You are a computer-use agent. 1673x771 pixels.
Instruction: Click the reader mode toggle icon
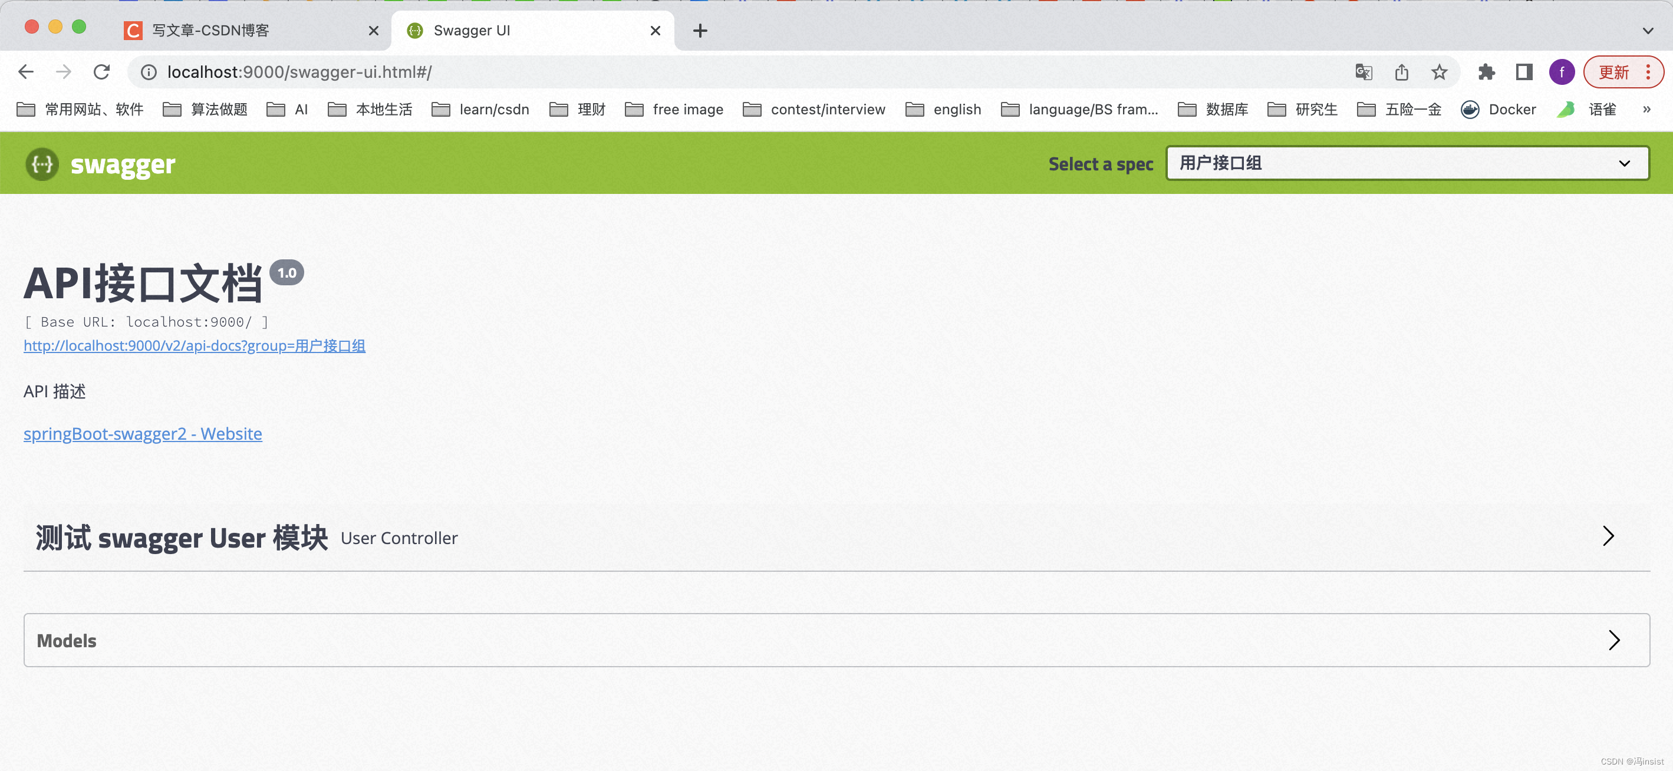pyautogui.click(x=1524, y=72)
